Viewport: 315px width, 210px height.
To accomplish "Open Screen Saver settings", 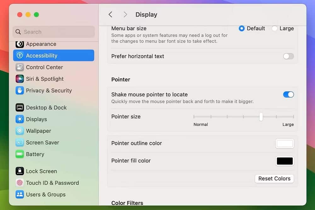I will [x=41, y=142].
